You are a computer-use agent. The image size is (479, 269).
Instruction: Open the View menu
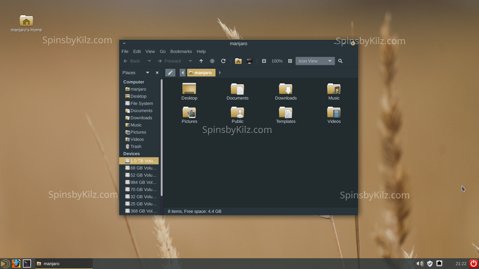(x=150, y=51)
